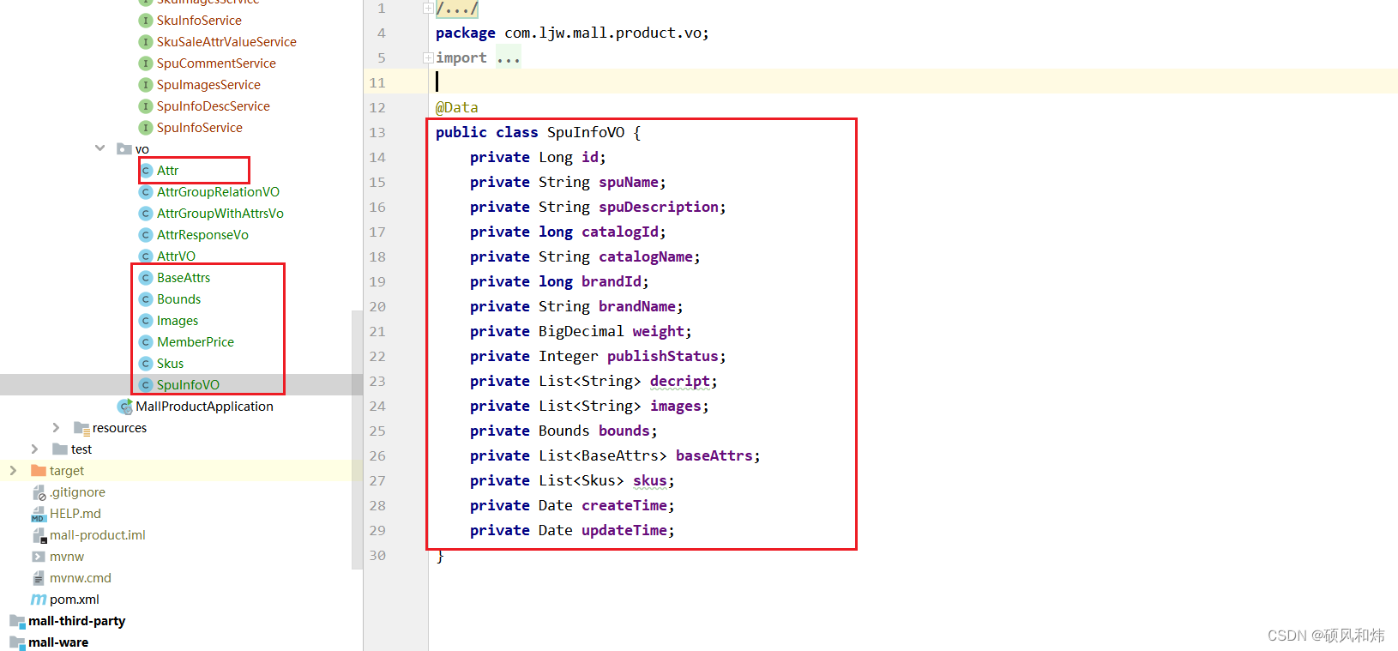
Task: Click the SpuInfoVO class icon
Action: (x=146, y=385)
